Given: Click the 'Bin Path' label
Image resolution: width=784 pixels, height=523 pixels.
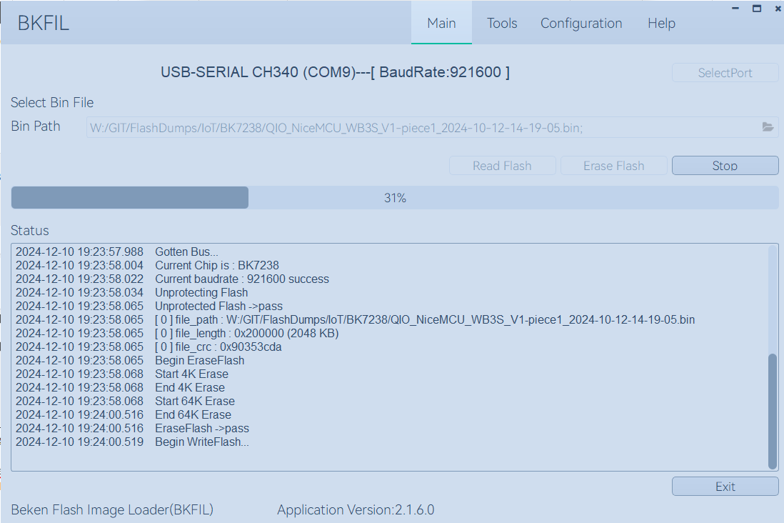Looking at the screenshot, I should coord(36,126).
